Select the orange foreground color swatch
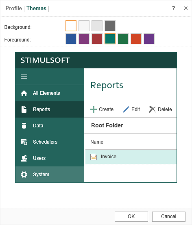This screenshot has width=192, height=225. (x=136, y=39)
